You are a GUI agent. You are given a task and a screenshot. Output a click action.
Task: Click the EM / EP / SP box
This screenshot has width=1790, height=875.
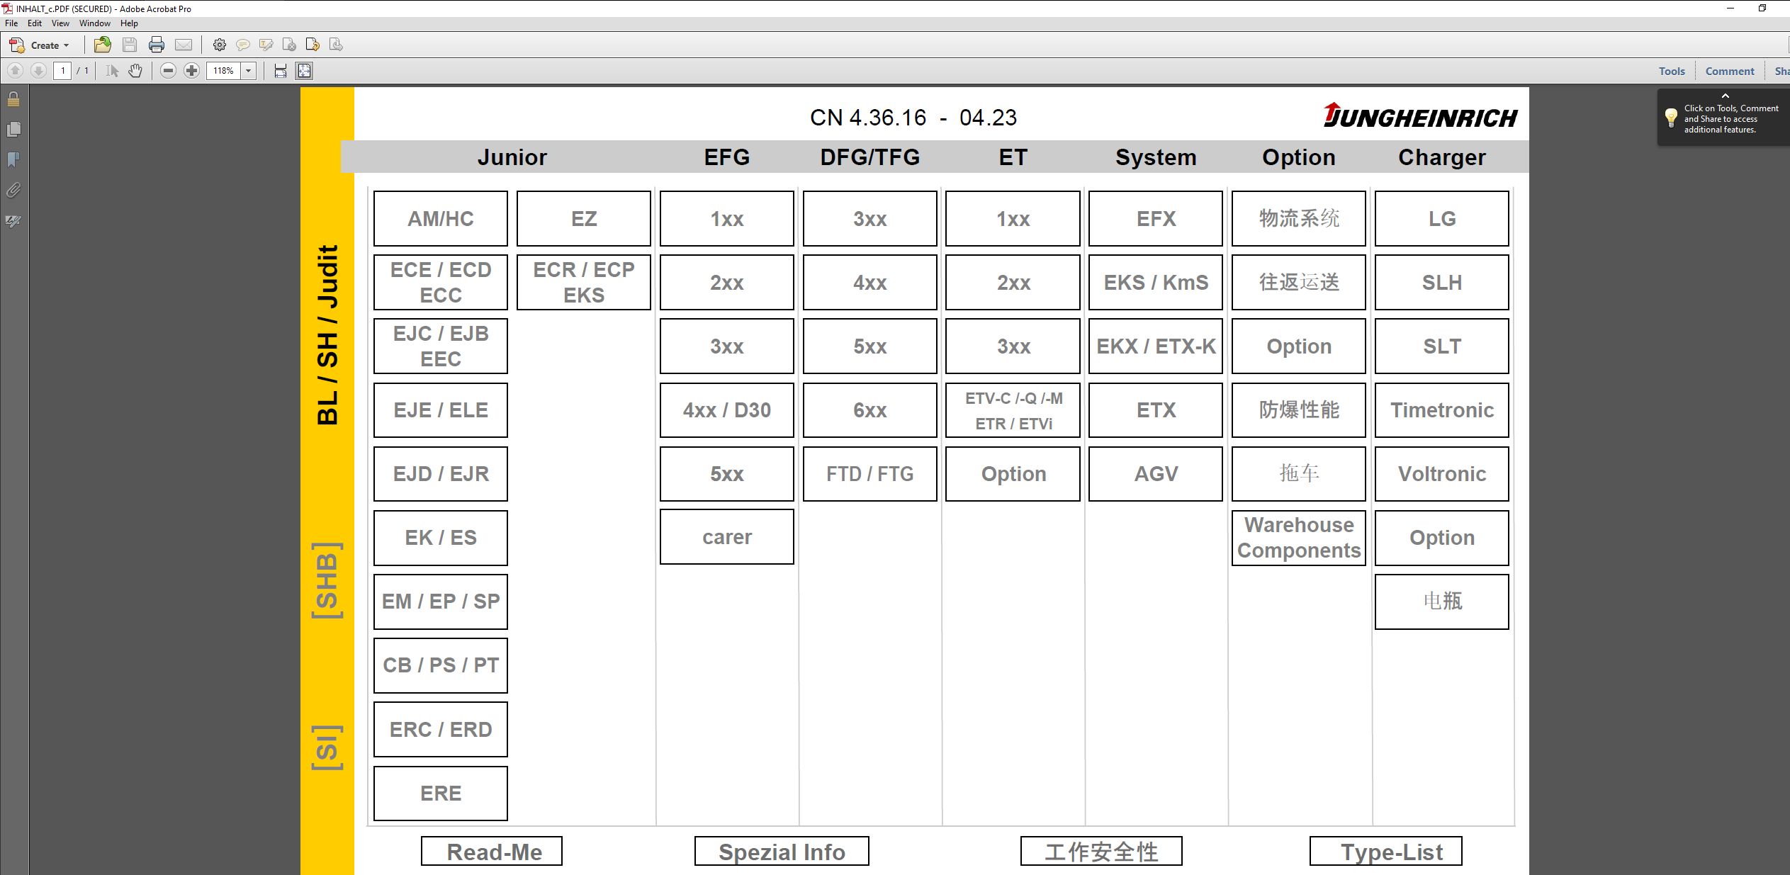[x=441, y=602]
